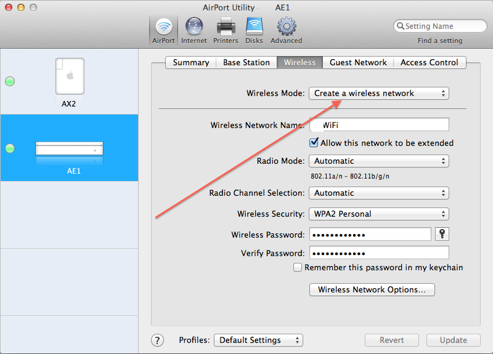Click the '802.11a/n – 802.11b/g/n' text
The width and height of the screenshot is (493, 354).
coord(350,176)
